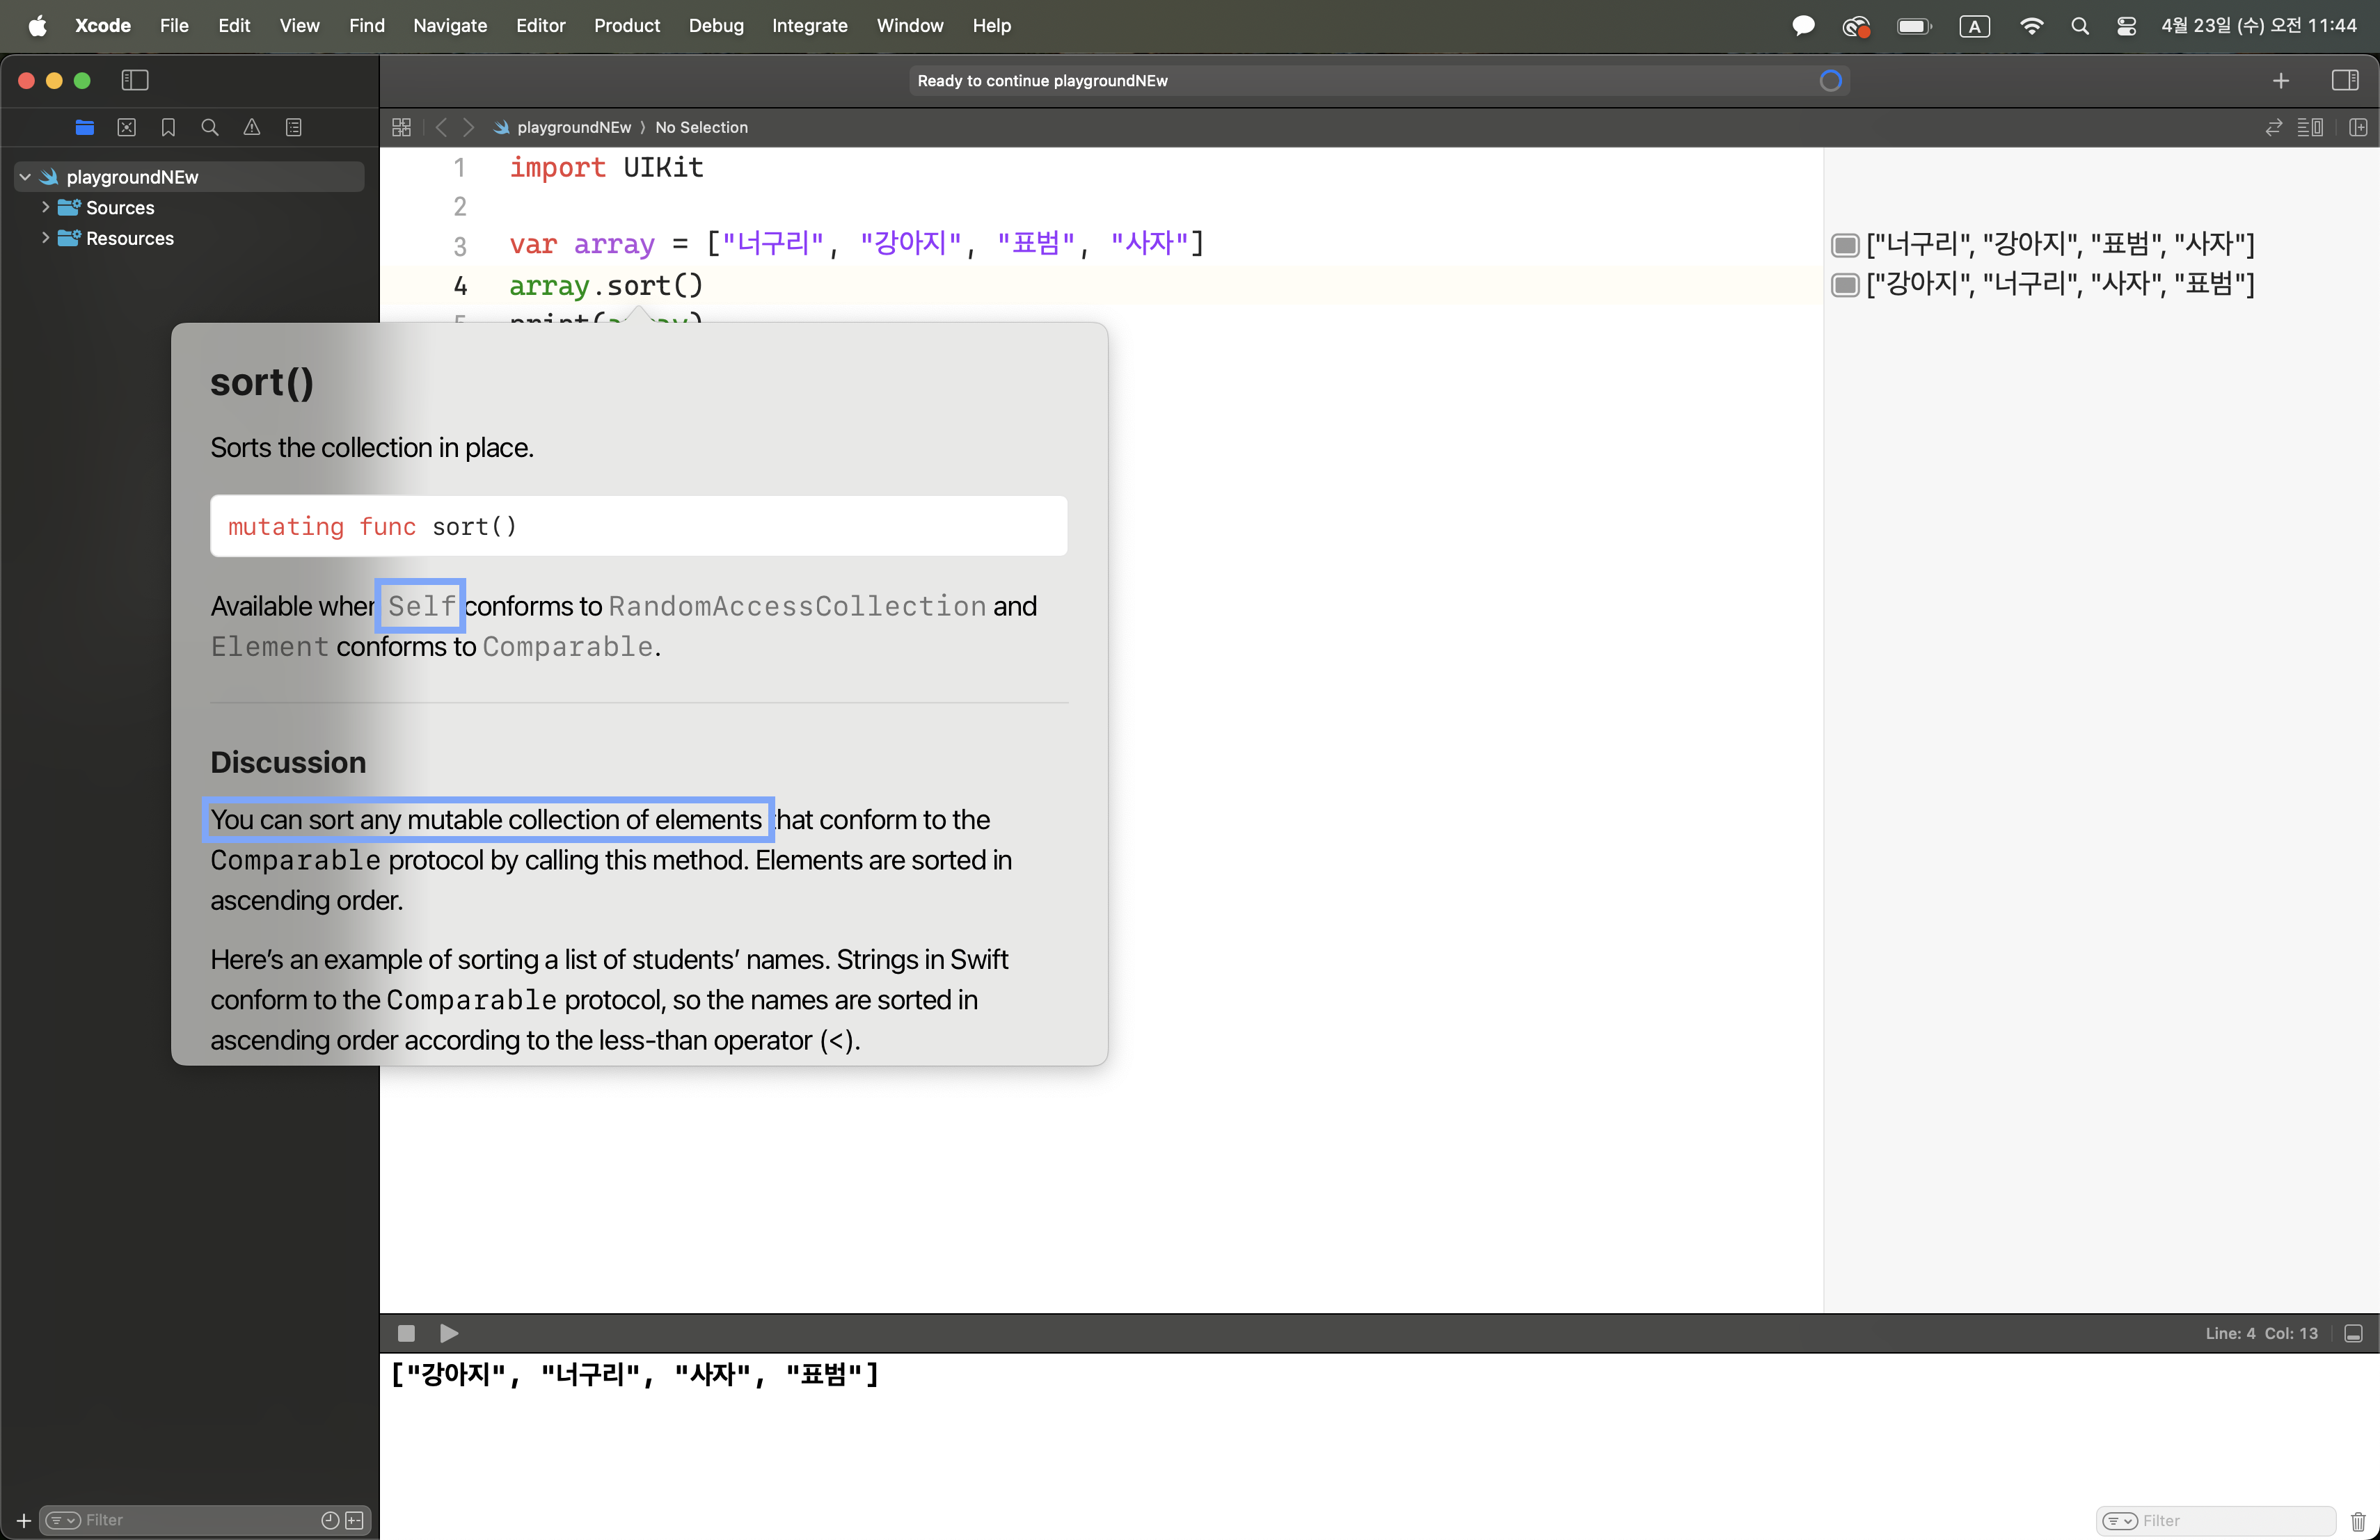The image size is (2380, 1540).
Task: Toggle the debug area visibility button
Action: tap(2353, 1333)
